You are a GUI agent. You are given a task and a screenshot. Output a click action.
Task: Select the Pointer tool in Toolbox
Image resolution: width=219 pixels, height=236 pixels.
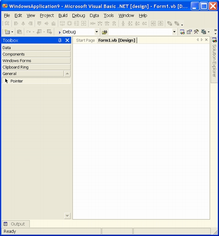36,81
